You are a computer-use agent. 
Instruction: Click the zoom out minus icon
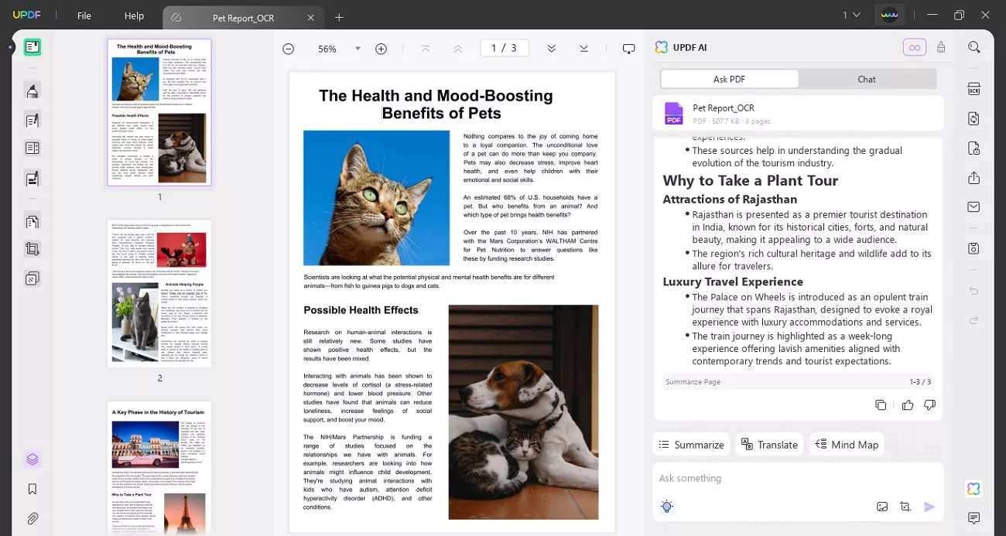[x=288, y=49]
